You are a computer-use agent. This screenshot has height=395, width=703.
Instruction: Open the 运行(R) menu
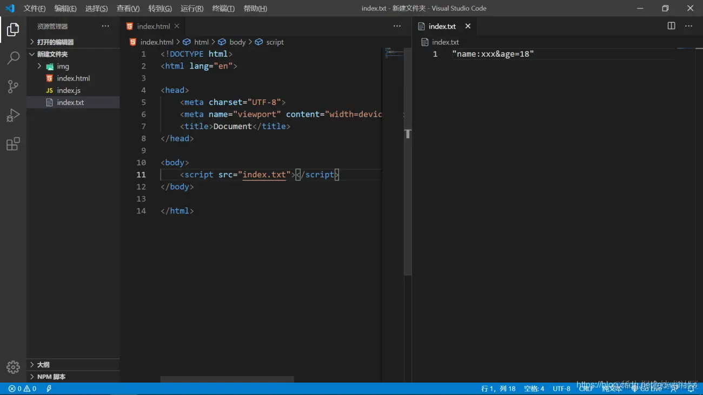pyautogui.click(x=192, y=8)
